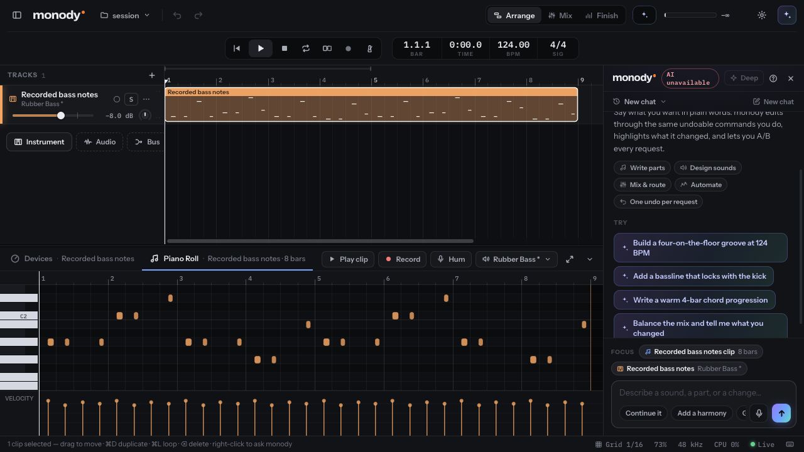The width and height of the screenshot is (804, 452).
Task: Return the playhead to the start
Action: [x=237, y=48]
